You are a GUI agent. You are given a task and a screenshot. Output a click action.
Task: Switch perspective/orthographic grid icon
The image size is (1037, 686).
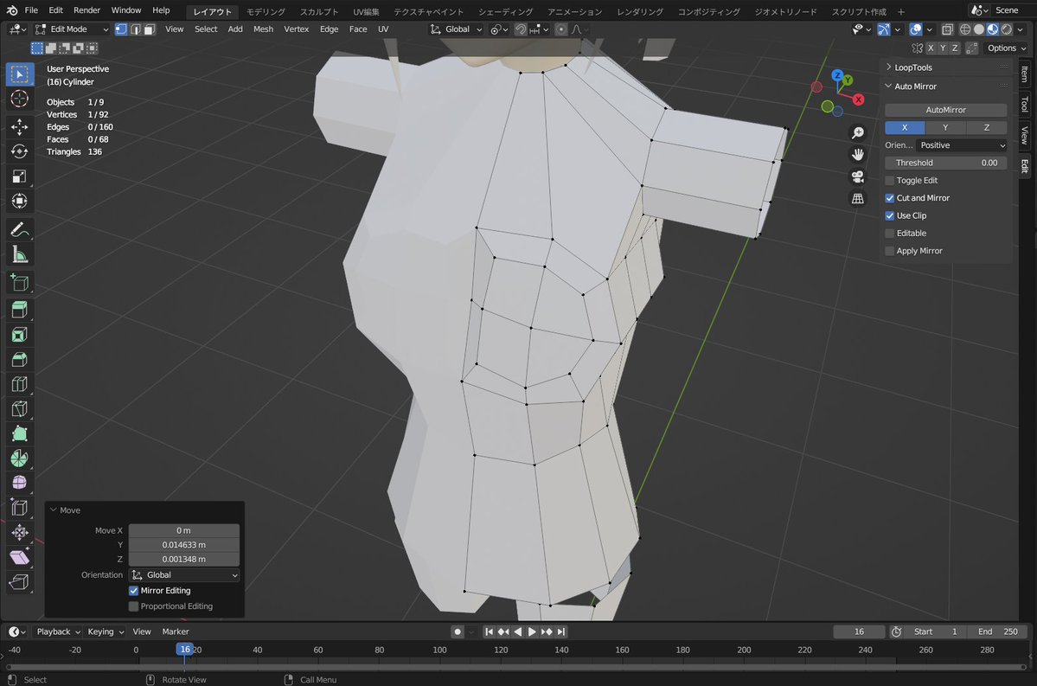point(858,198)
